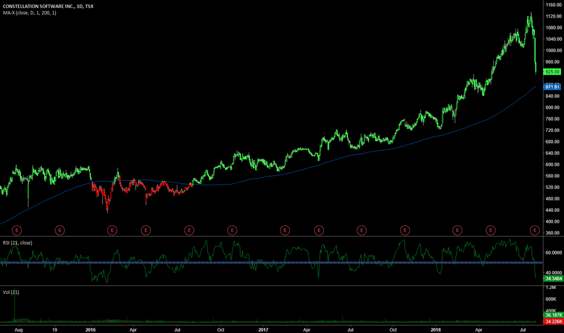Viewport: 564px width, 333px height.
Task: Select the 2018 label on the time axis
Action: pyautogui.click(x=436, y=330)
